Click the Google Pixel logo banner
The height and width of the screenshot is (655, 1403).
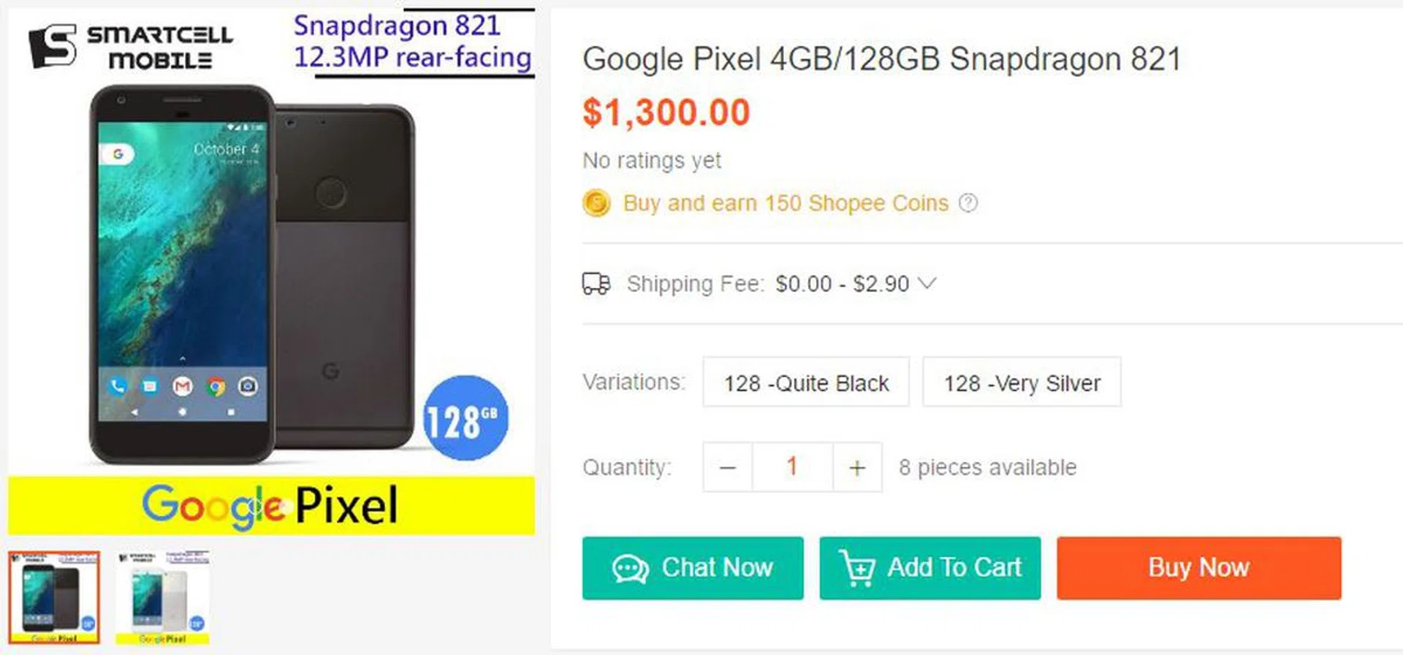(271, 505)
